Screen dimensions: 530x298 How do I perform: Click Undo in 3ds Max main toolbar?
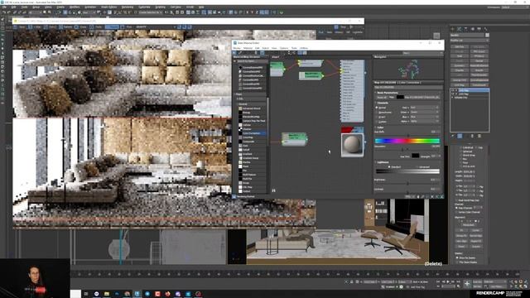[x=4, y=12]
